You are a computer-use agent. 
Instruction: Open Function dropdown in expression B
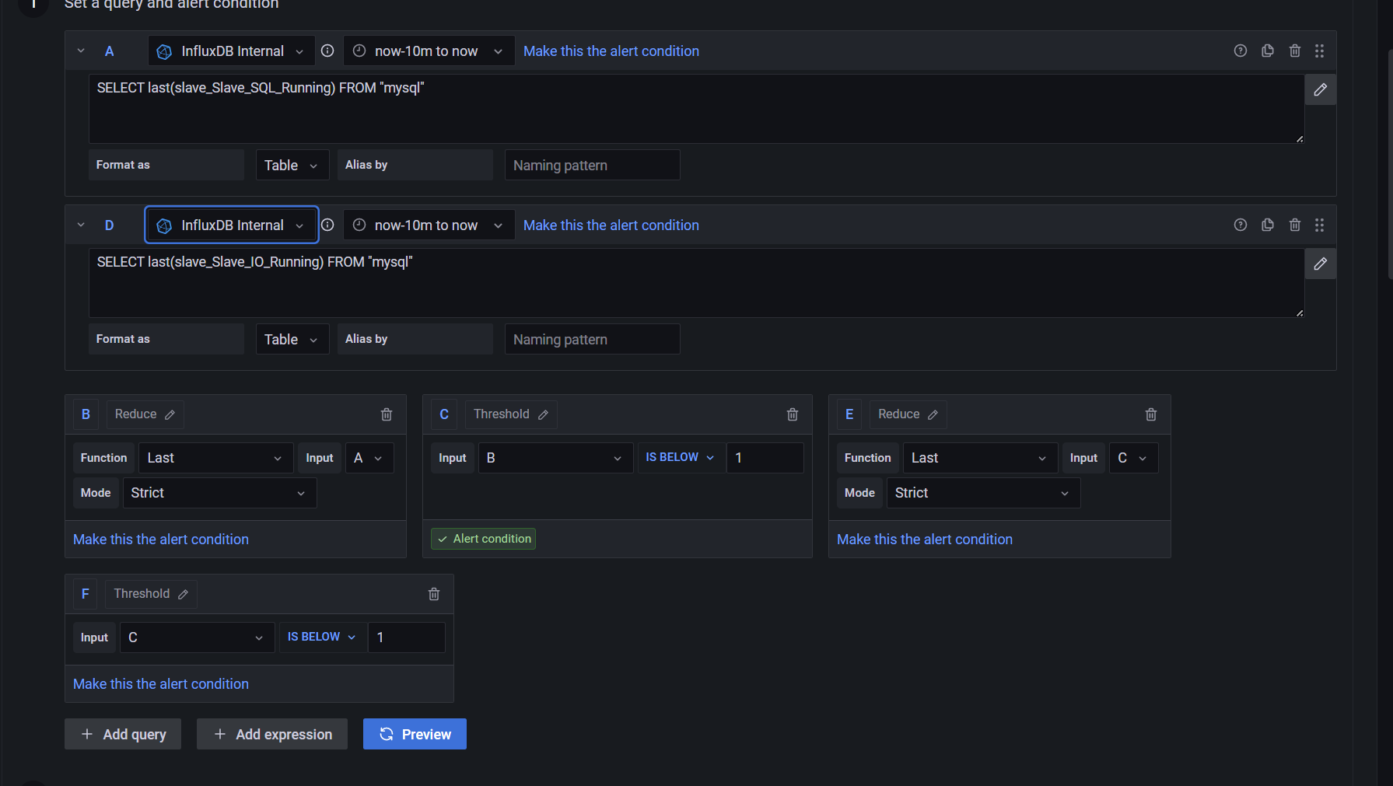216,458
